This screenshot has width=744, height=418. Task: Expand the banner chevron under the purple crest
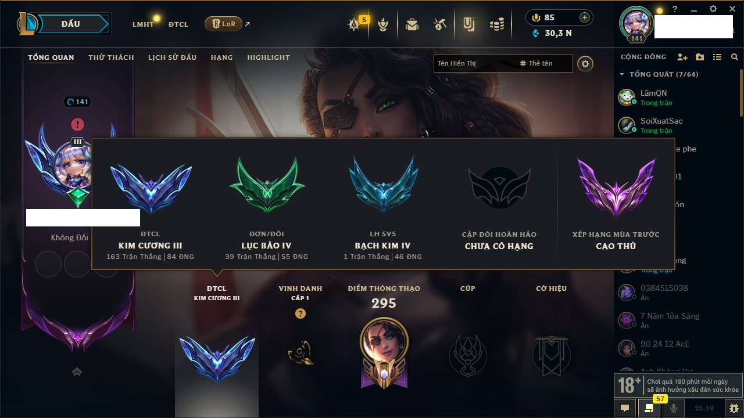coord(77,372)
